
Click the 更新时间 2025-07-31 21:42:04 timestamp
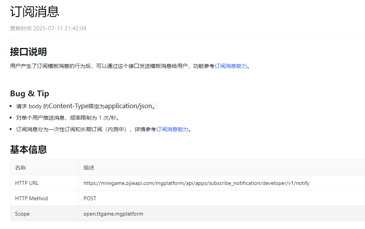coord(48,28)
